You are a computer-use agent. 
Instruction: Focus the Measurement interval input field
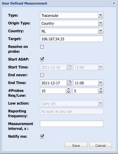[x=72, y=124]
